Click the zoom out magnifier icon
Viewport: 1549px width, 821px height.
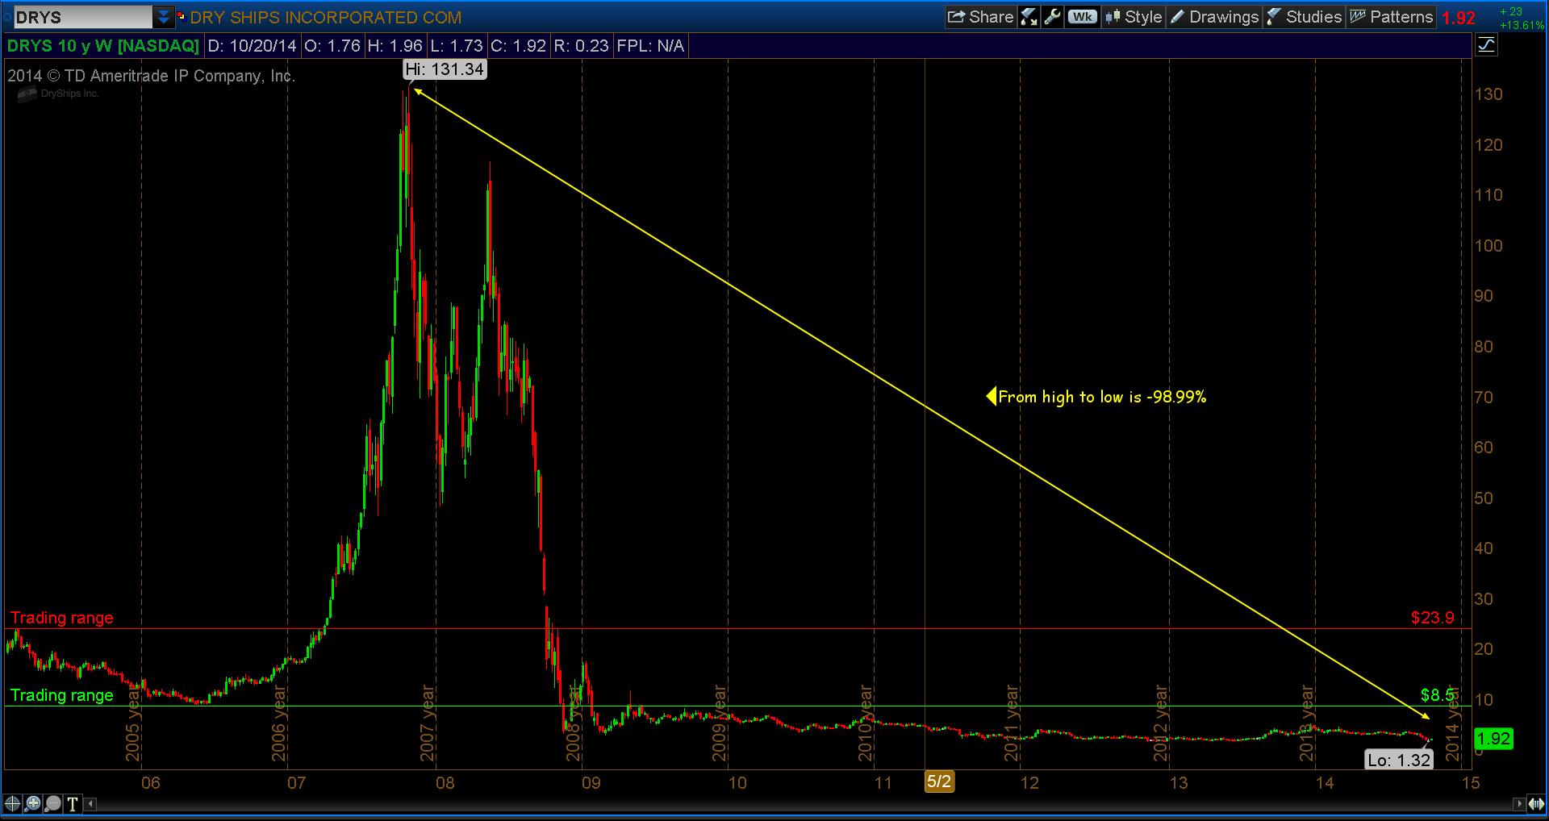coord(52,803)
